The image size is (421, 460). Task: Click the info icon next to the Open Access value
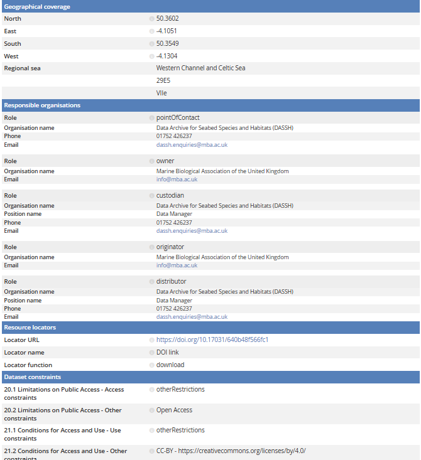click(x=152, y=410)
